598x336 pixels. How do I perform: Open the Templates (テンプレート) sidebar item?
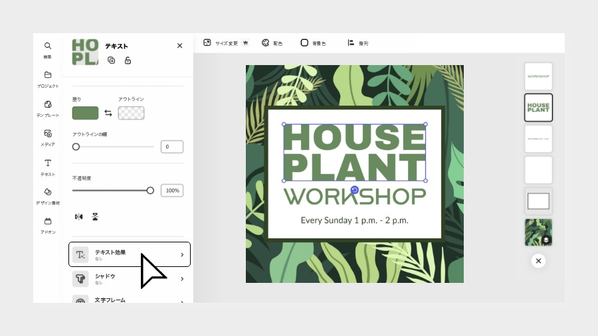tap(48, 109)
